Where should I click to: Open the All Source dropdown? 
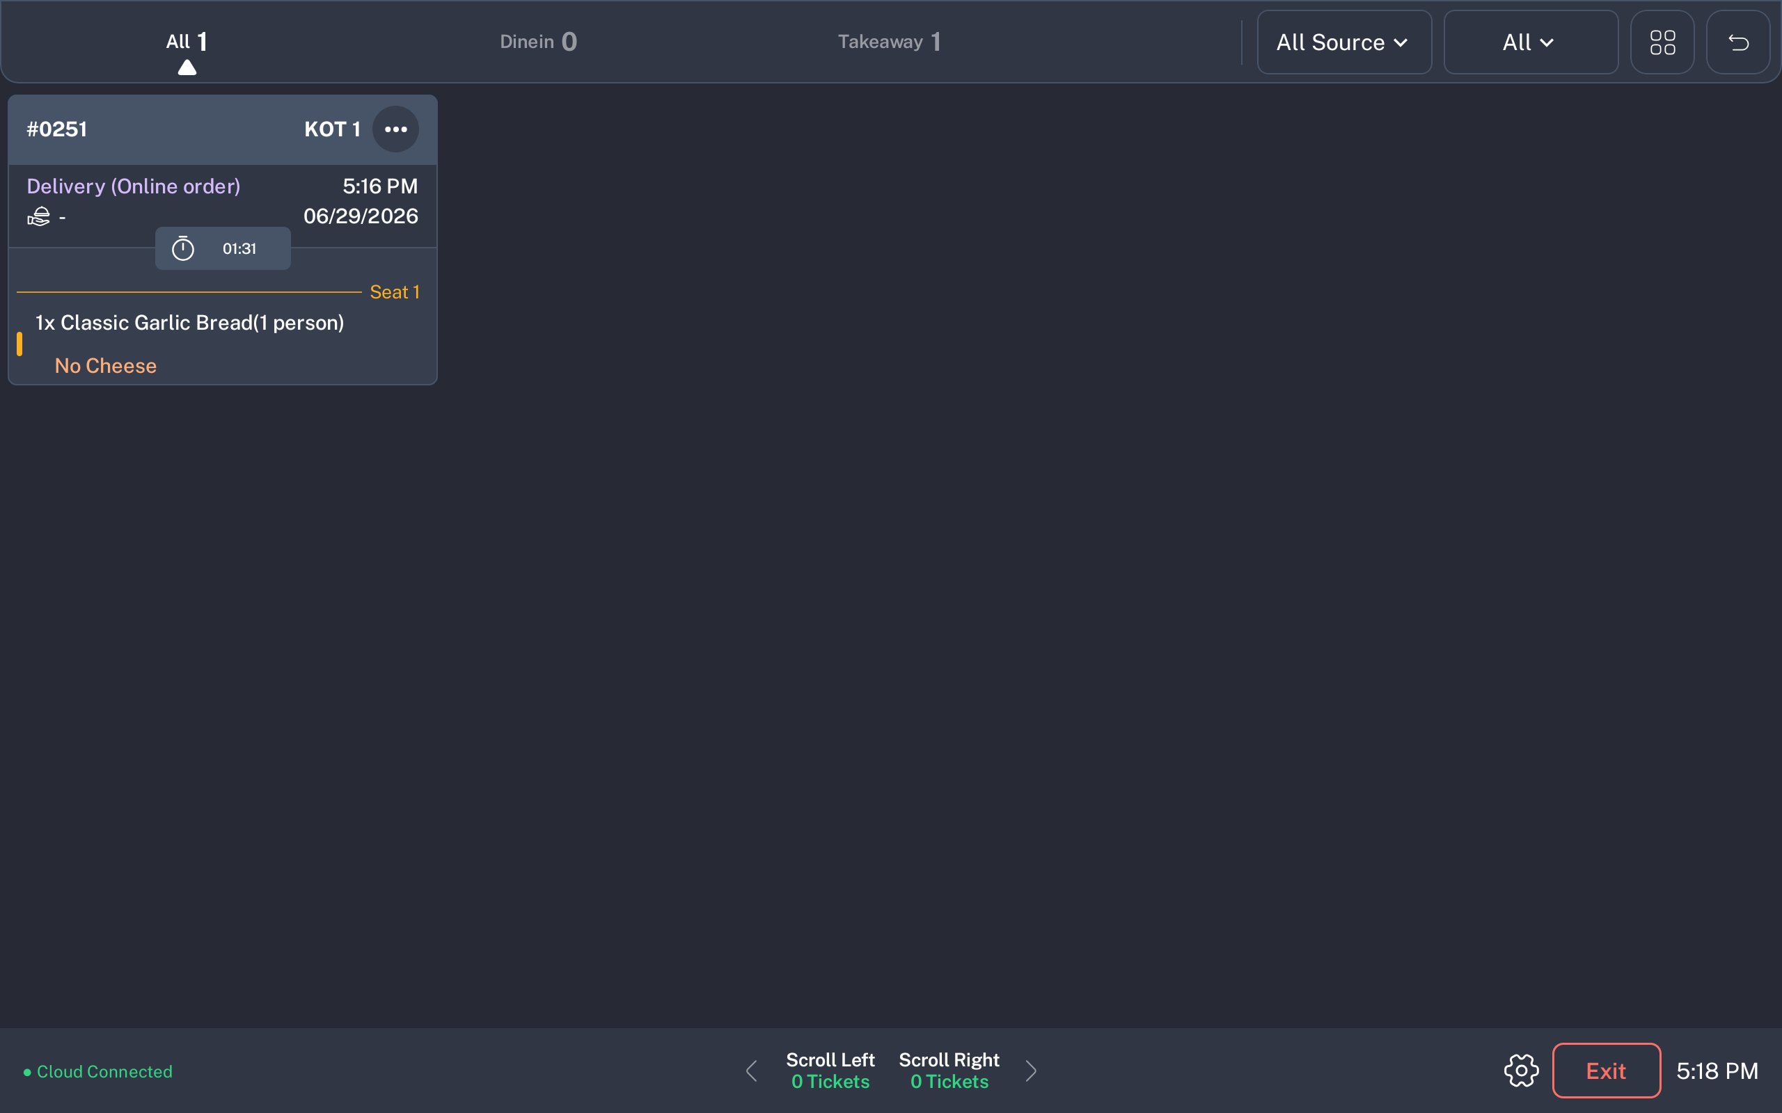tap(1344, 42)
